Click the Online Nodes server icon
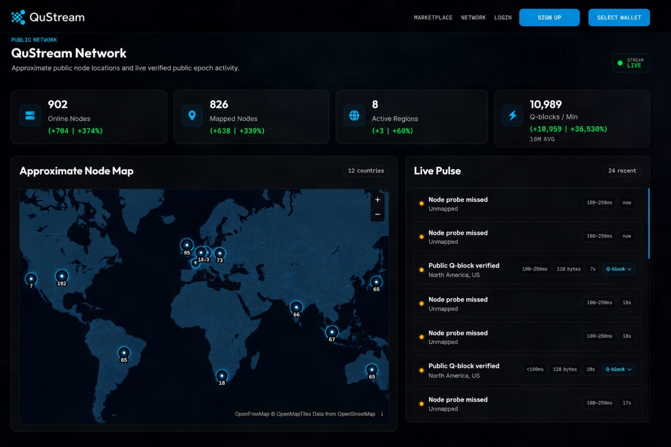Viewport: 671px width, 447px height. pyautogui.click(x=30, y=116)
